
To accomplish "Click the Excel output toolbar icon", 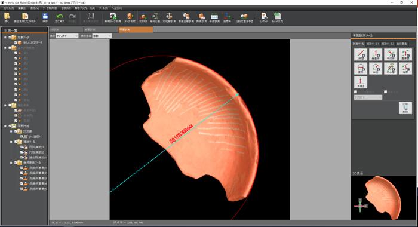I will 277,17.
